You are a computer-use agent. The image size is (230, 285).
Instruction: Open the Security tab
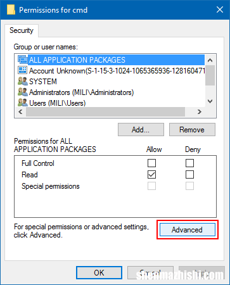(22, 30)
